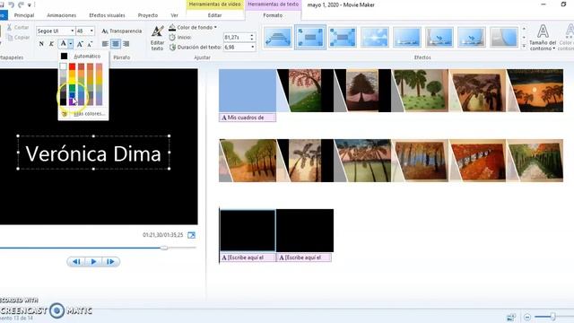Open the Principal ribbon tab

[x=24, y=15]
